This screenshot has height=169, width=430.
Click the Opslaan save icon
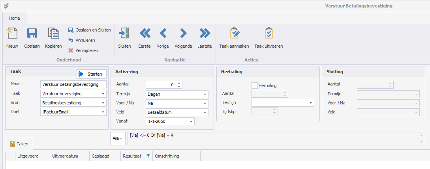pos(32,33)
